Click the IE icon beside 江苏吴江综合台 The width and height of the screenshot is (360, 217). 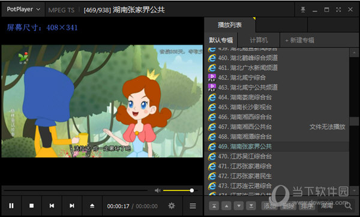[x=212, y=156]
